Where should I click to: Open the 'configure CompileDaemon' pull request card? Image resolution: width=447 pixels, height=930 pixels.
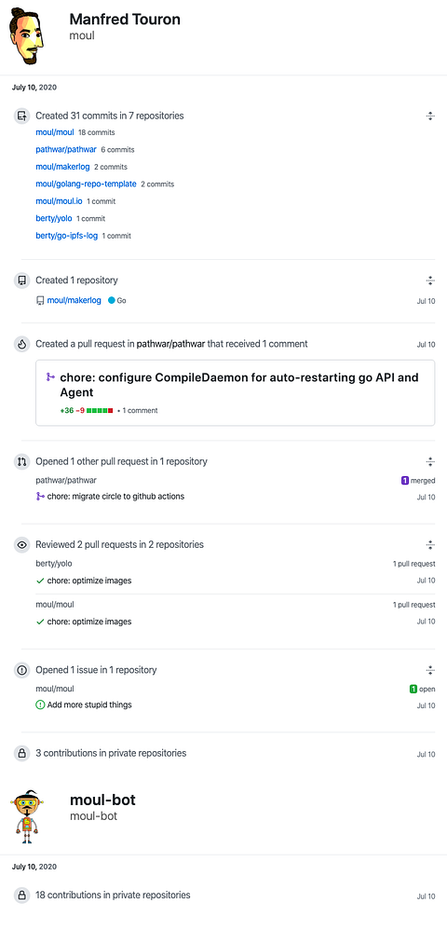236,392
